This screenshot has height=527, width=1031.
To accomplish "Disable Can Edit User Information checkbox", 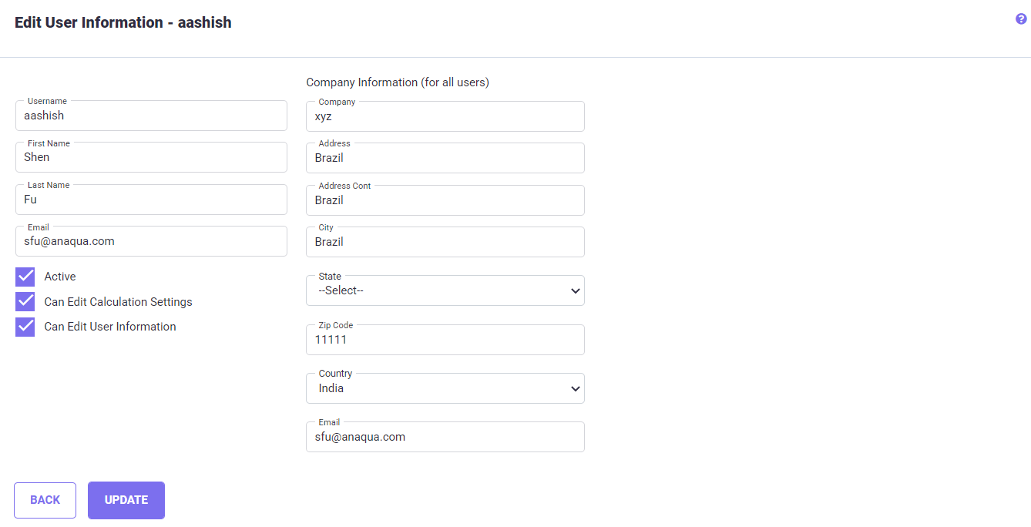I will 25,327.
